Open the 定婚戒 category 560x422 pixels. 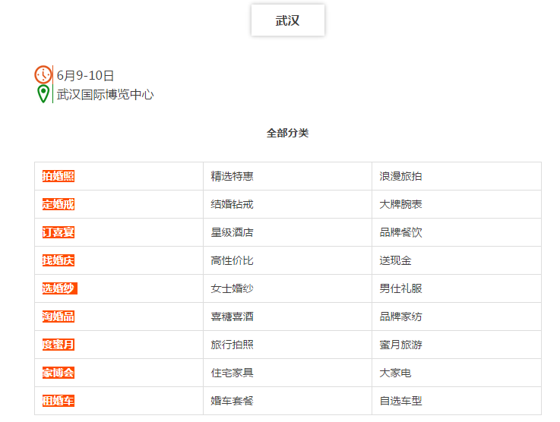[59, 204]
